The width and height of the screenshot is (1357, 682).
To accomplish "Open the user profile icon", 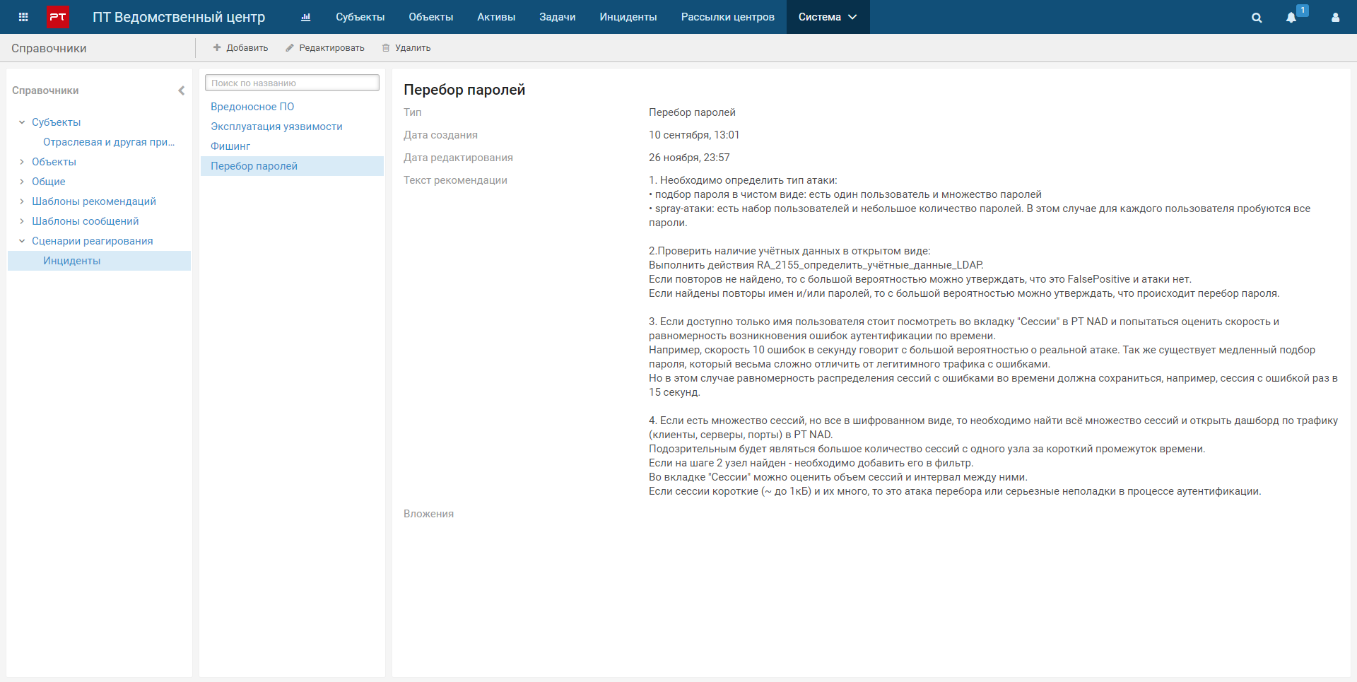I will [1335, 18].
